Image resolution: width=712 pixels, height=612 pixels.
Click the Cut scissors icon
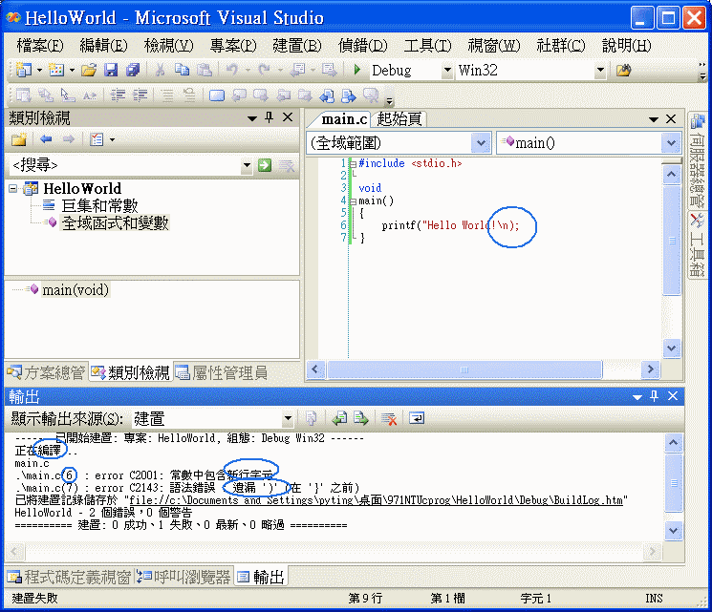pyautogui.click(x=160, y=70)
